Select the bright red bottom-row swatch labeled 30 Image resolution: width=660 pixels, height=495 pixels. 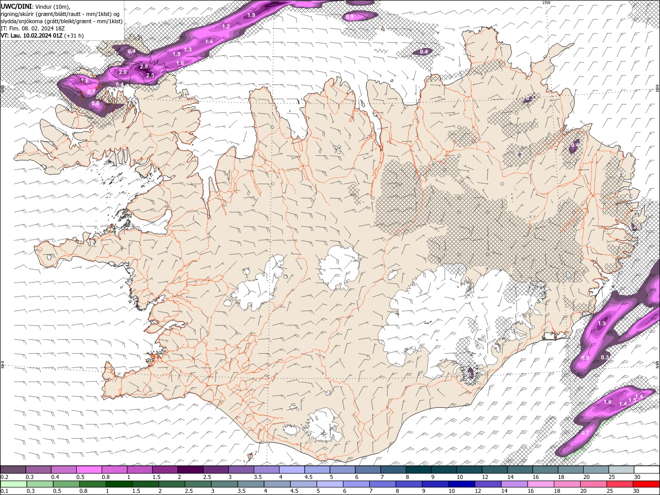[x=646, y=484]
